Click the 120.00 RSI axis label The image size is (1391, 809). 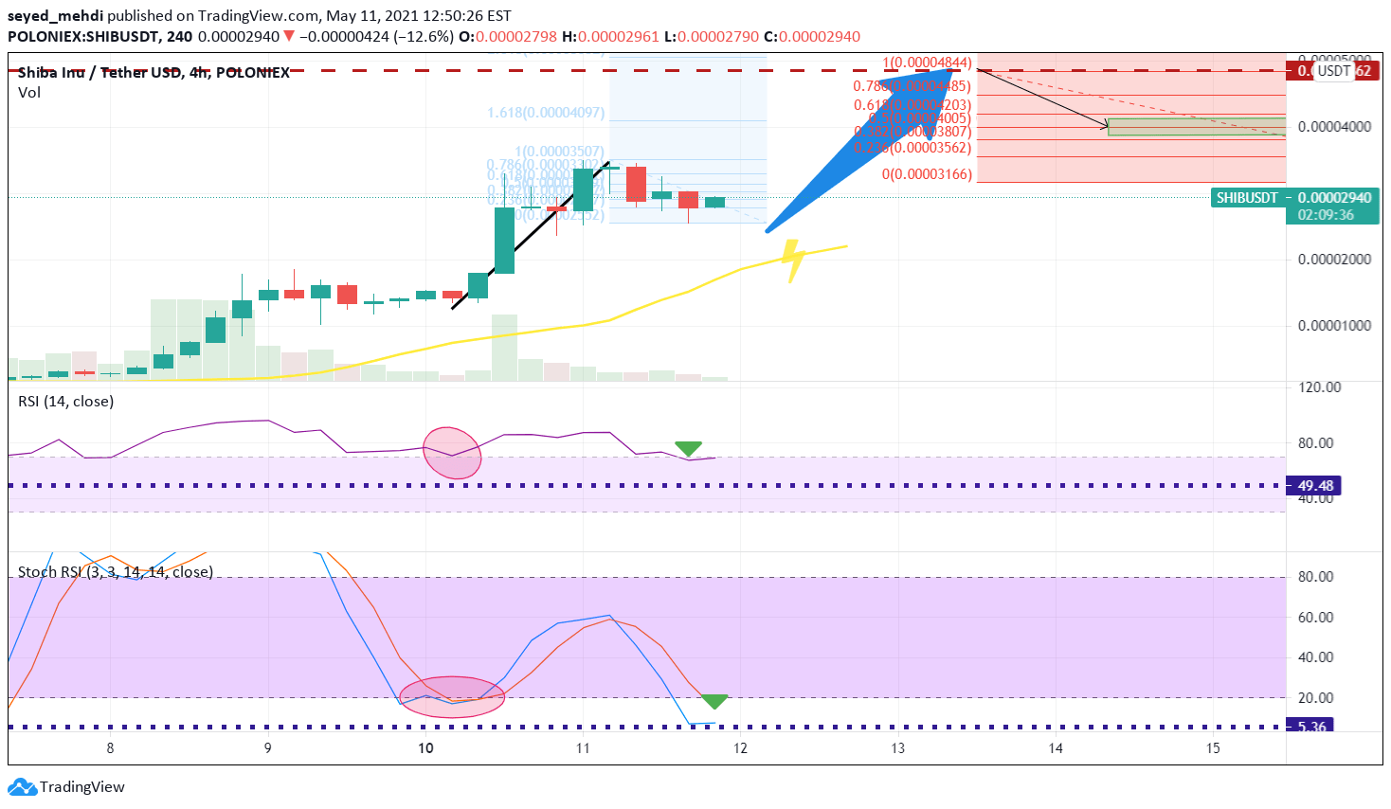[1319, 387]
